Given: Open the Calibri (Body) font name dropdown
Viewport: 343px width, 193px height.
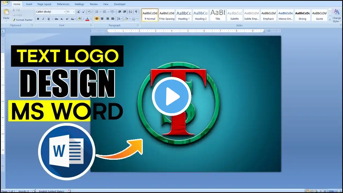Looking at the screenshot, I should 65,12.
